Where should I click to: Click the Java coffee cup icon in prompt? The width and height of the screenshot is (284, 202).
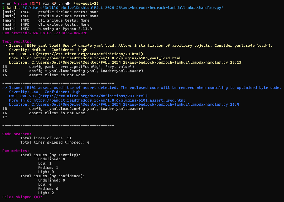coord(54,4)
